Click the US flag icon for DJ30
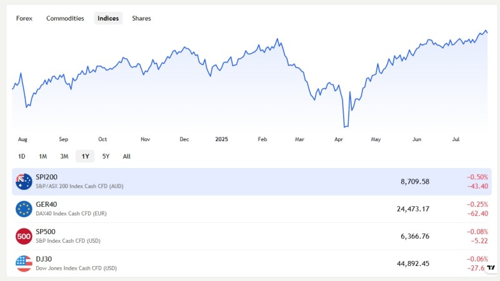 coord(24,264)
